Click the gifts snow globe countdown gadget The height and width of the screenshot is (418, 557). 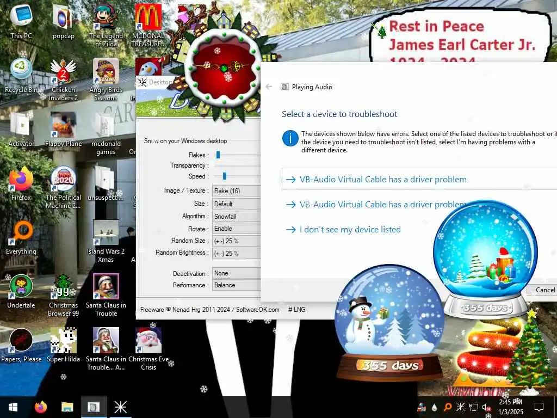[x=485, y=259]
